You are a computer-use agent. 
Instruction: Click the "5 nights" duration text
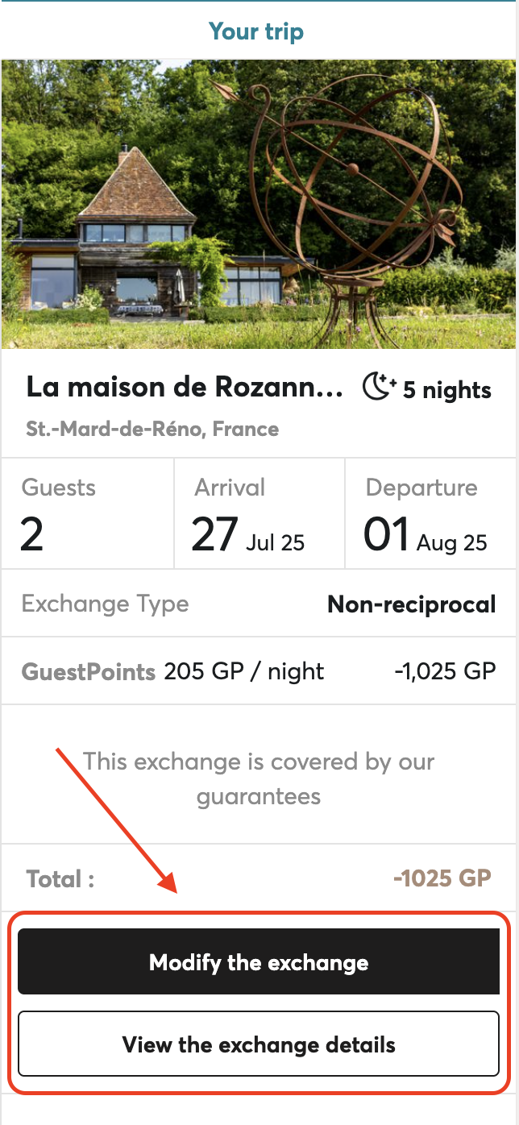(447, 390)
